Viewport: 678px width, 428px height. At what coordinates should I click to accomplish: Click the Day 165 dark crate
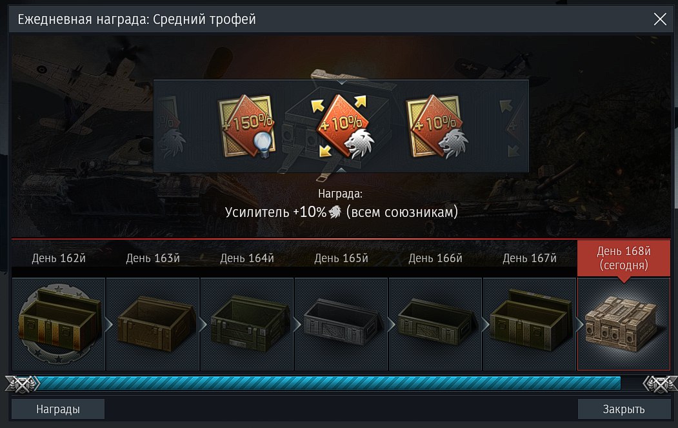point(341,324)
